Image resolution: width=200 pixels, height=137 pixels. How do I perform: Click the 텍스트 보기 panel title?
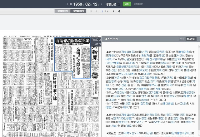[x=111, y=39]
